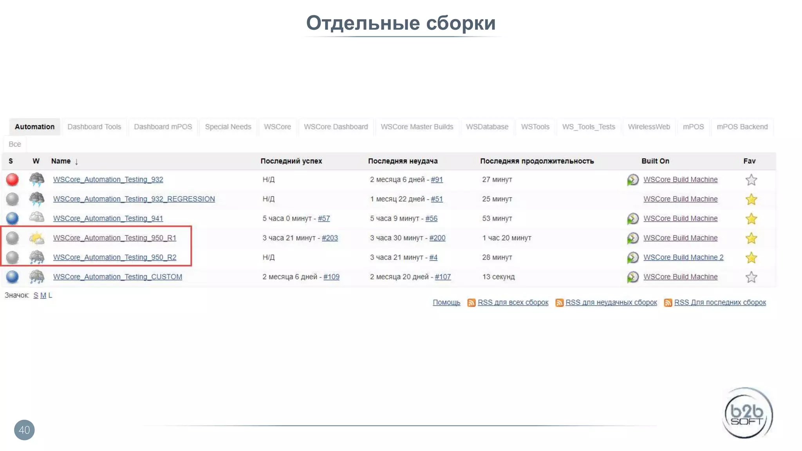
Task: Open the mPOS Backend tab
Action: pyautogui.click(x=742, y=127)
